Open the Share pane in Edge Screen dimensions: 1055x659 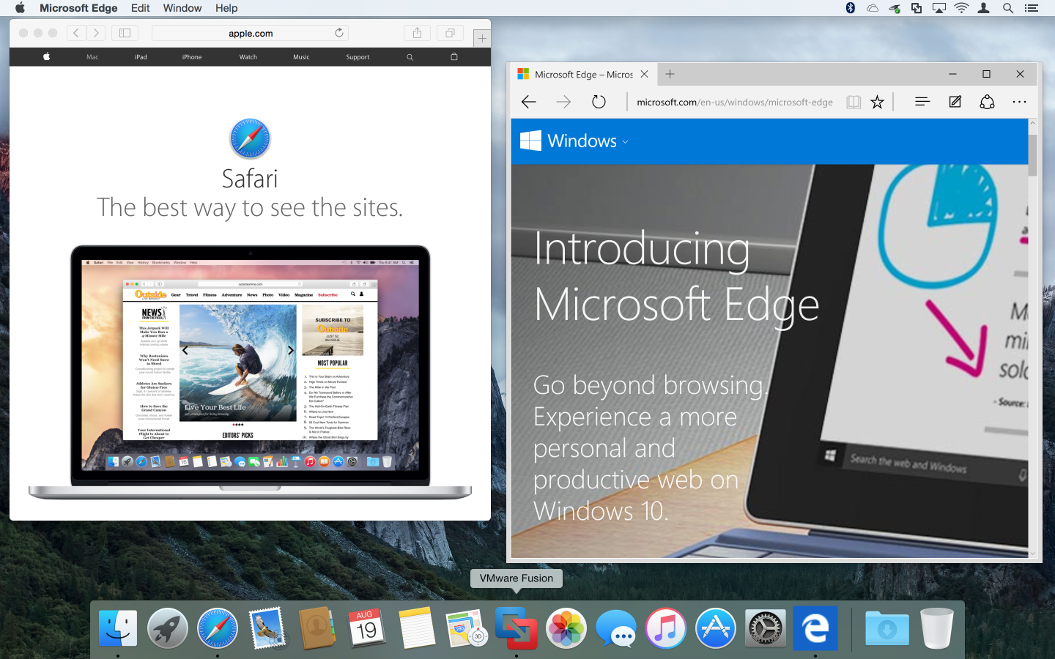click(987, 102)
